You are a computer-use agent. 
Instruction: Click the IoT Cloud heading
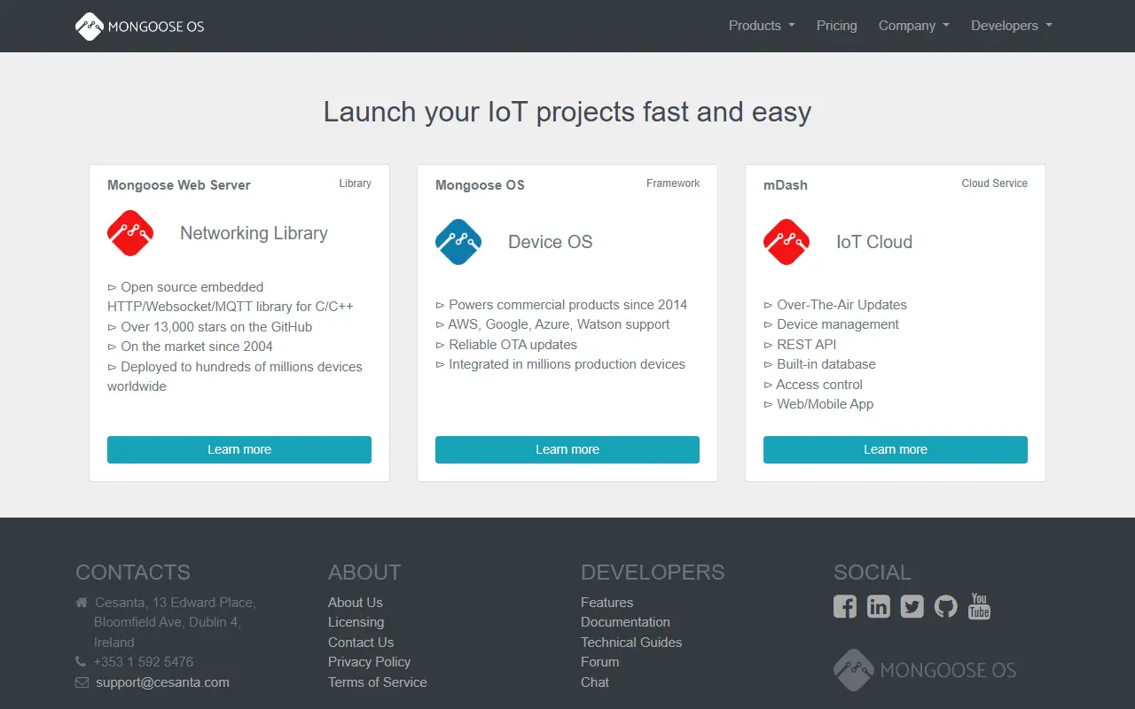(x=874, y=242)
